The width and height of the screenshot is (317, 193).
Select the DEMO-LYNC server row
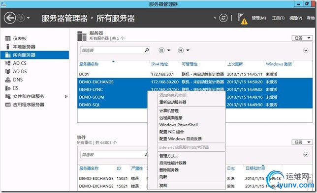(195, 89)
